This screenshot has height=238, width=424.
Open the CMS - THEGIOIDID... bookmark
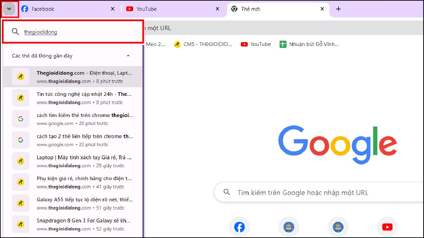203,44
